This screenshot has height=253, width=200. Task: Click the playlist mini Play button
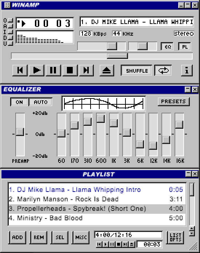pos(105,244)
